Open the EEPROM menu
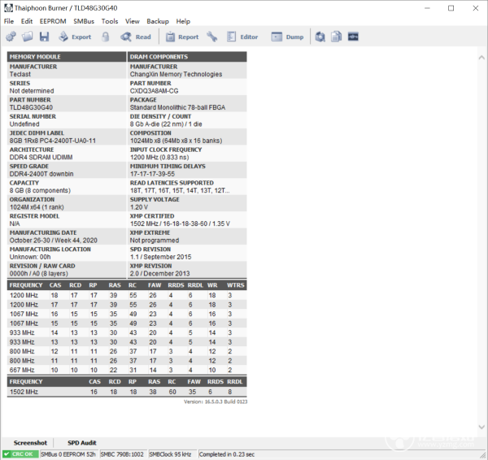The height and width of the screenshot is (460, 488). 53,21
